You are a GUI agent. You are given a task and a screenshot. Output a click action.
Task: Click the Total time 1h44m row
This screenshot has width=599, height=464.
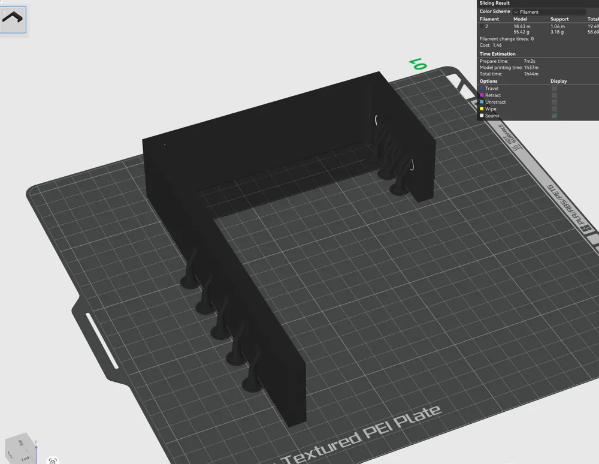click(509, 74)
